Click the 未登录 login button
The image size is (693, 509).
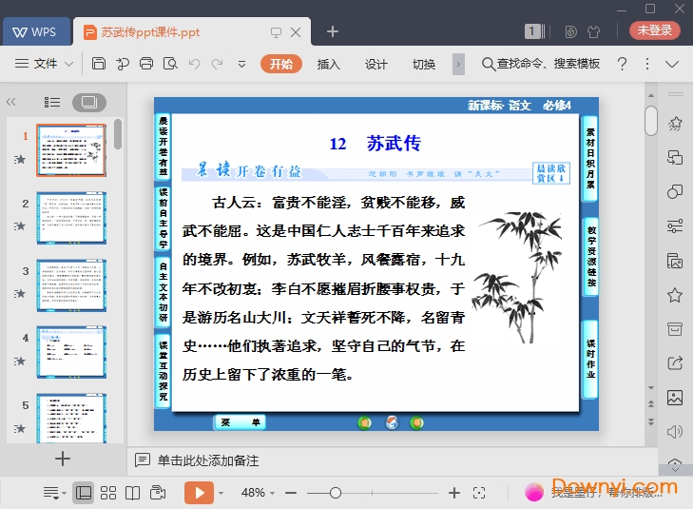(655, 30)
